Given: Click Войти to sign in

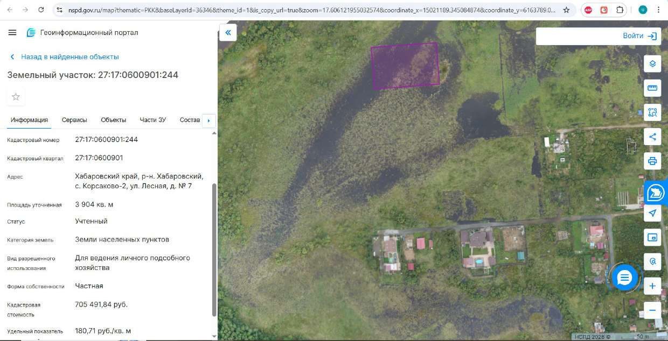Looking at the screenshot, I should [639, 36].
